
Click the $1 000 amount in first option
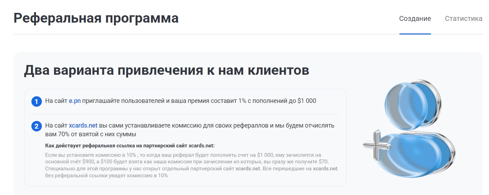tap(307, 101)
